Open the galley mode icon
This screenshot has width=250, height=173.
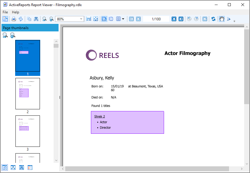[21, 19]
